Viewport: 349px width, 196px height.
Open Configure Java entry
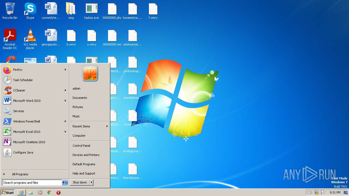(x=35, y=152)
